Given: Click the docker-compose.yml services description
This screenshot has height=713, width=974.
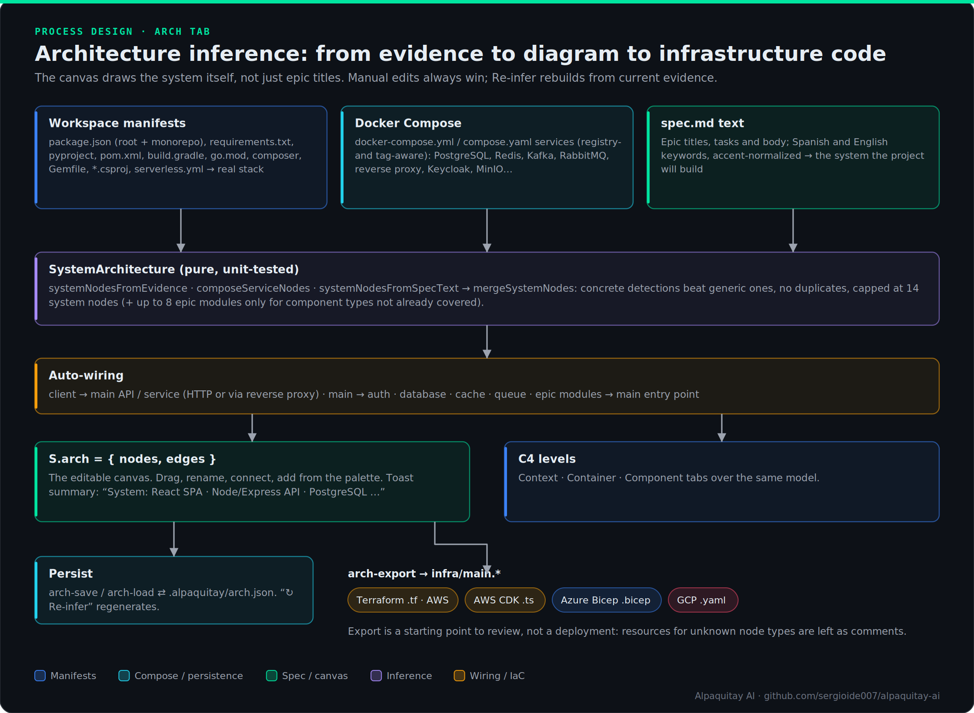Looking at the screenshot, I should 488,156.
